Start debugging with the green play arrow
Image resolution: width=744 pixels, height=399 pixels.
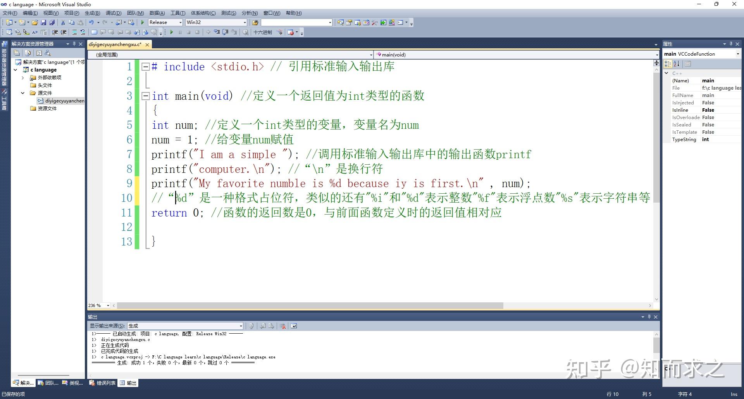143,22
